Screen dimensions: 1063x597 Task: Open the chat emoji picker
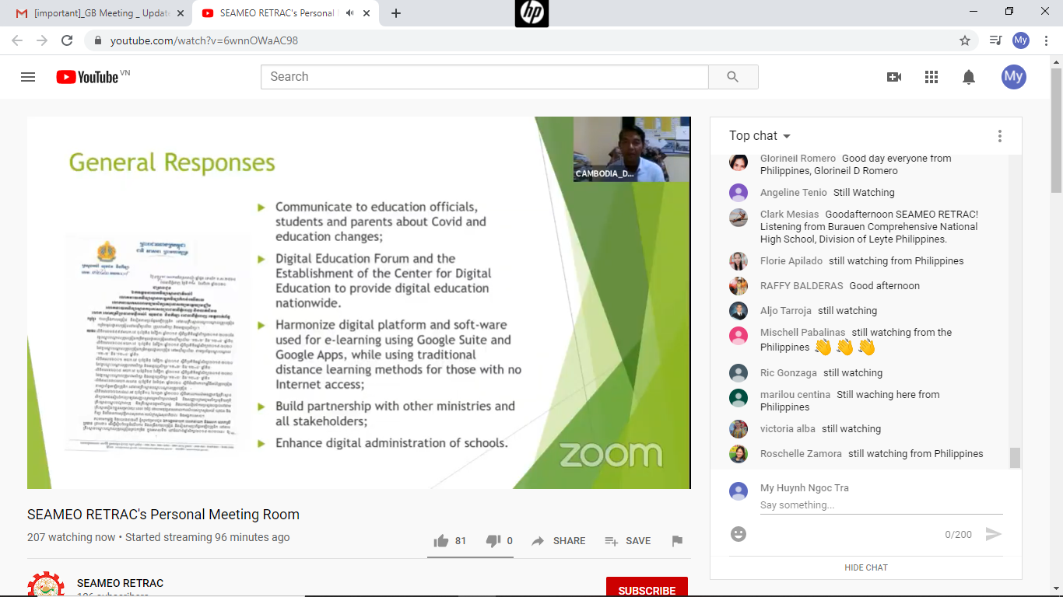coord(738,534)
